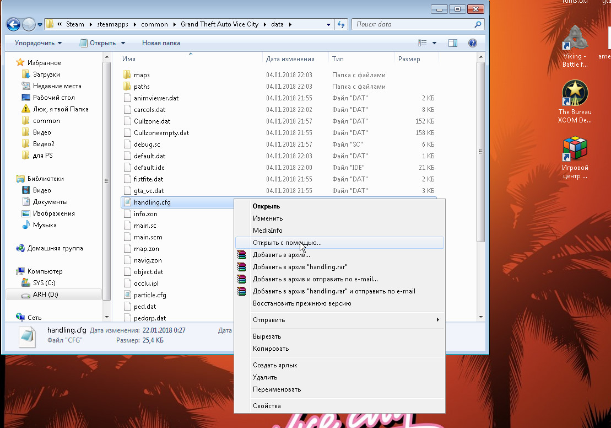Open the view options dropdown arrow
611x428 pixels.
point(434,43)
